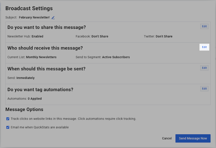
Task: Click the Newsletter Hub: Enabled value
Action: point(25,36)
